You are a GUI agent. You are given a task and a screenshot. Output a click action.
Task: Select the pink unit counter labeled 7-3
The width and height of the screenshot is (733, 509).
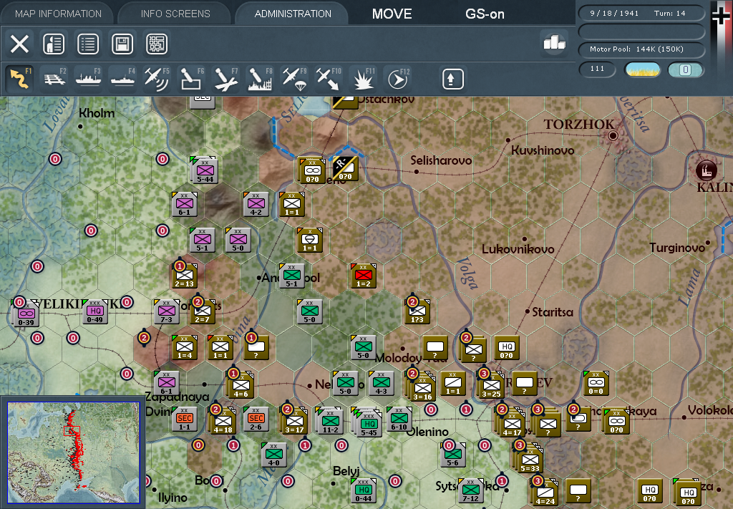point(166,311)
